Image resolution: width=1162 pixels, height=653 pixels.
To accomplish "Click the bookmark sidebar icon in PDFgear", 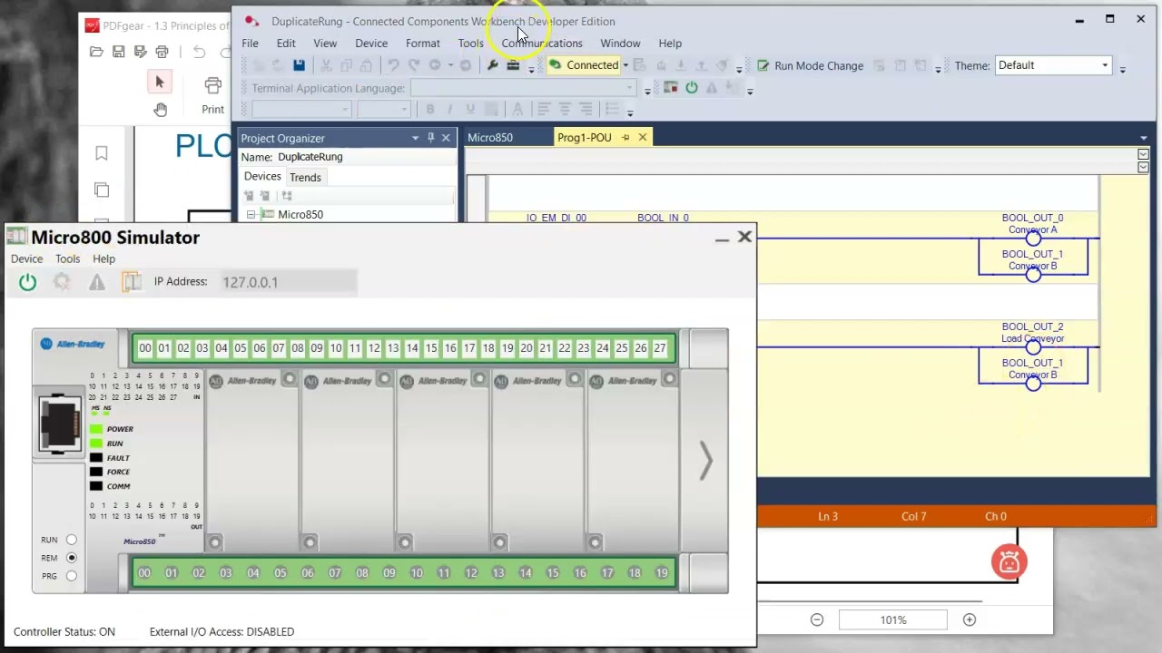I will (x=102, y=154).
